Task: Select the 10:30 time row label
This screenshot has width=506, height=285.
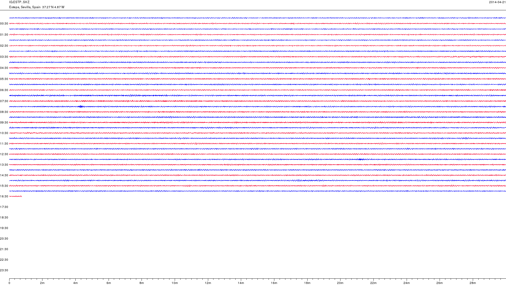Action: pyautogui.click(x=4, y=133)
